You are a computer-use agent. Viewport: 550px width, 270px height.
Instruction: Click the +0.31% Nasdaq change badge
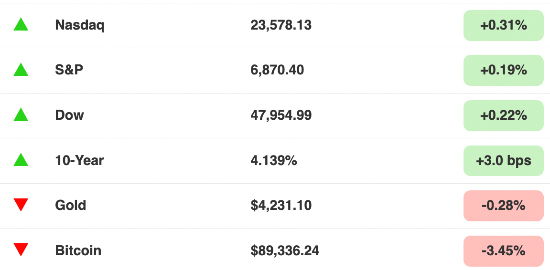click(x=503, y=25)
